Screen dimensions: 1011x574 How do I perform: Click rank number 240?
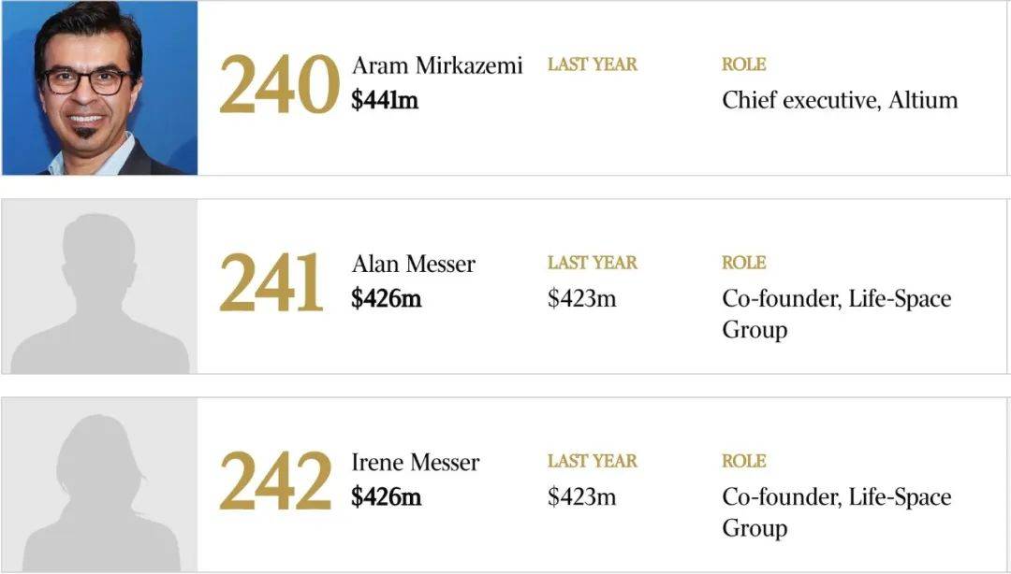click(x=279, y=84)
